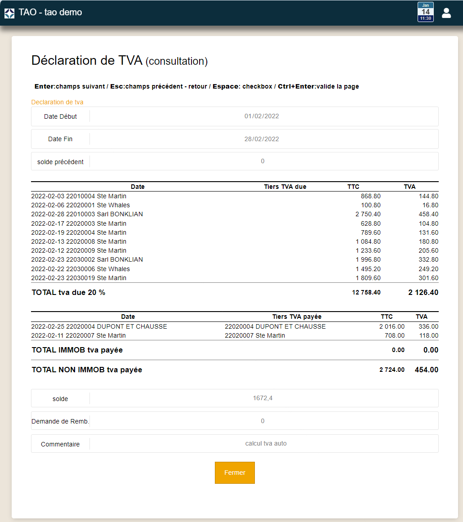Click the TAO logo icon
463x522 pixels.
[x=9, y=13]
